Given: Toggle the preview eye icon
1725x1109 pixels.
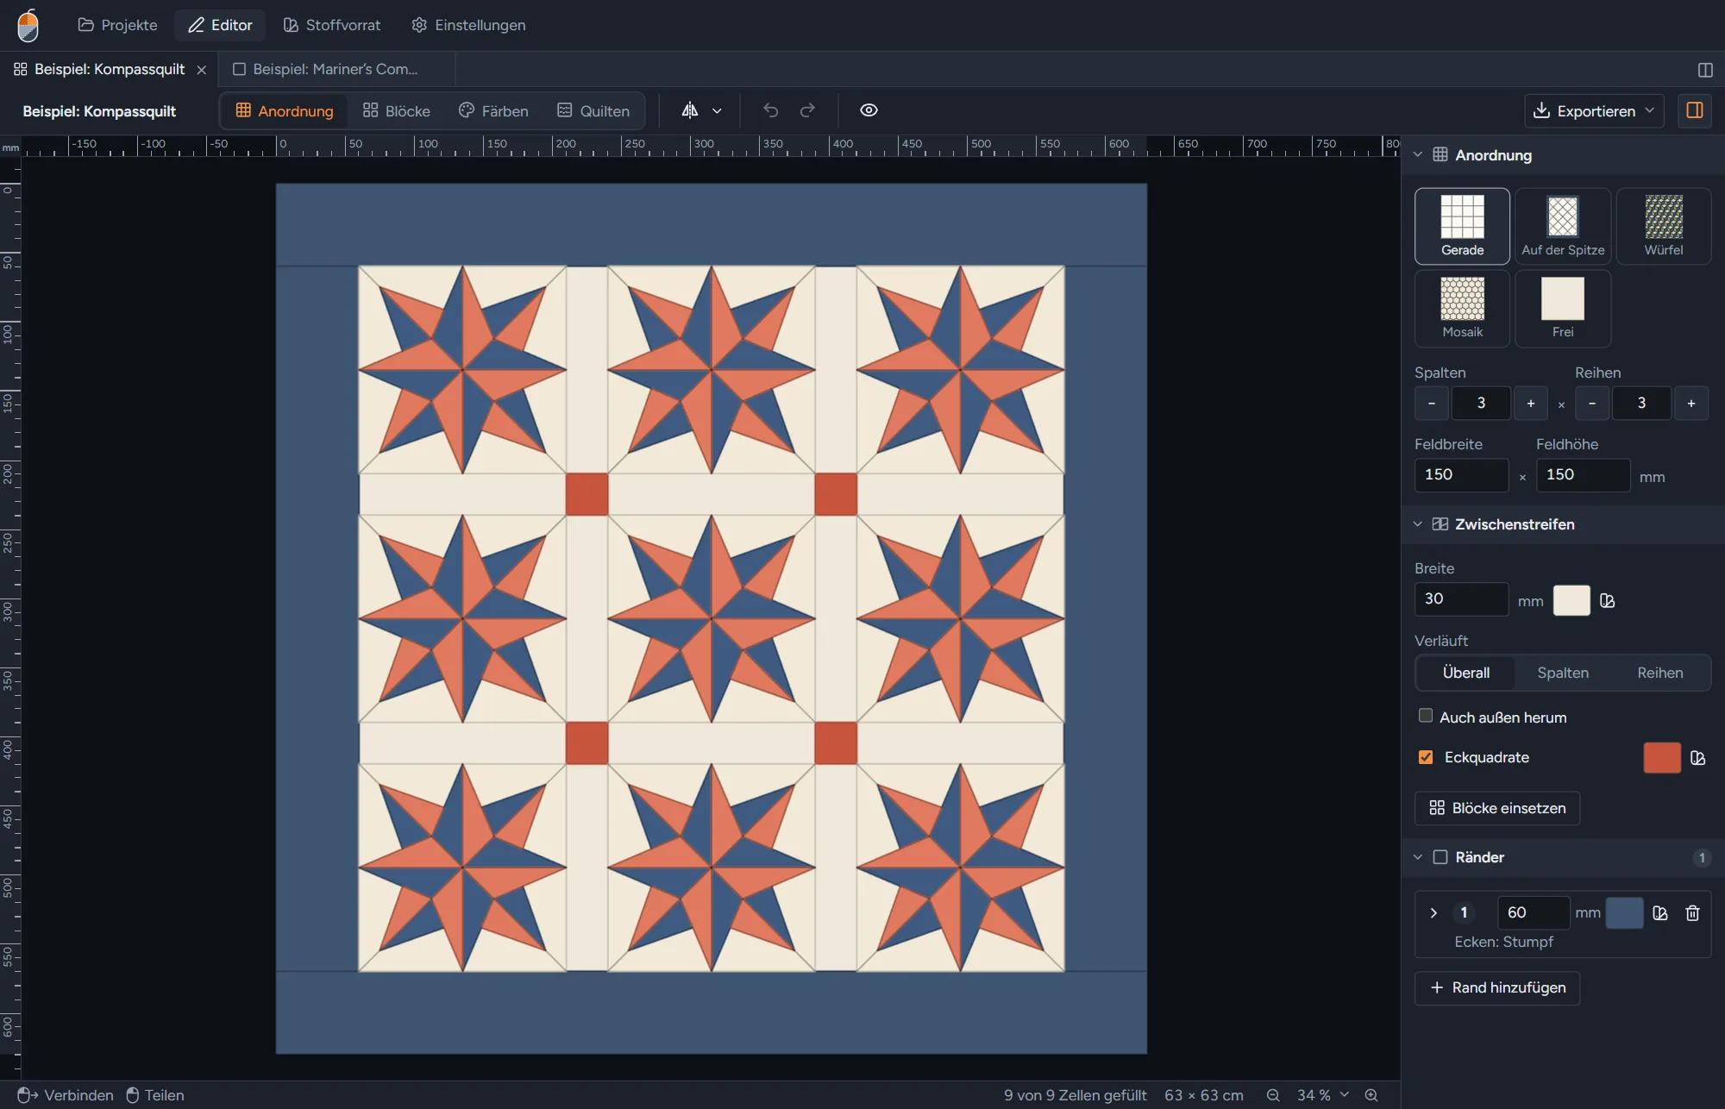Looking at the screenshot, I should click(x=869, y=110).
